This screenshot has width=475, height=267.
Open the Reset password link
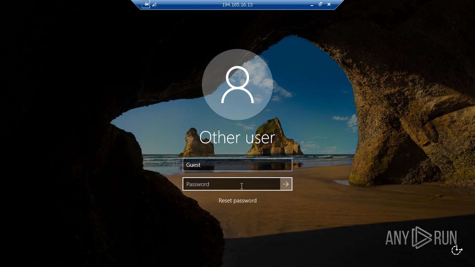click(237, 200)
